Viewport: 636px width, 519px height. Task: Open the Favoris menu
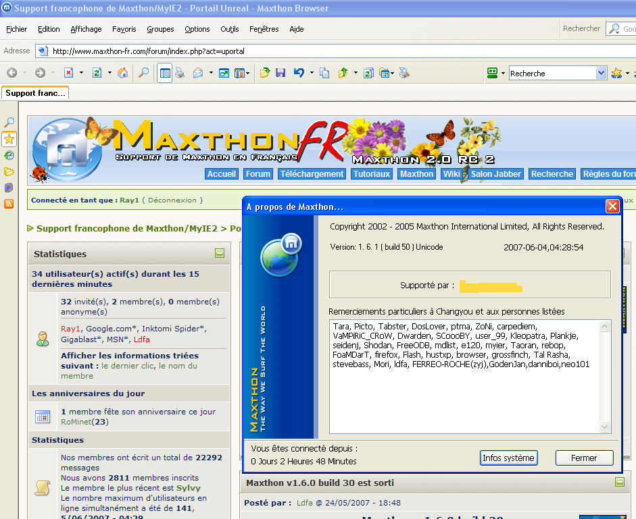pos(124,29)
